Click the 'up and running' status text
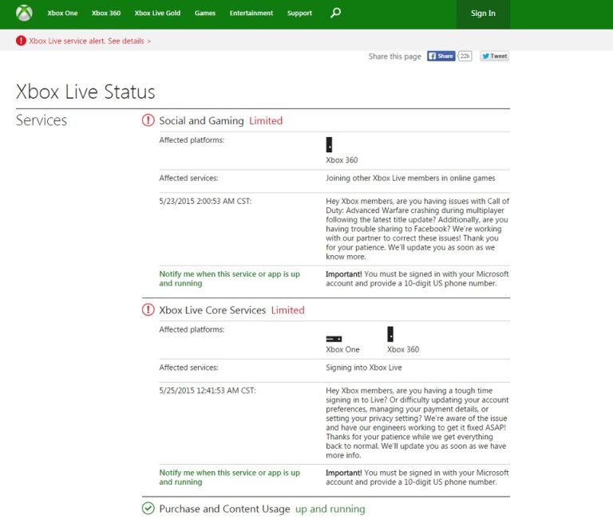 coord(330,509)
